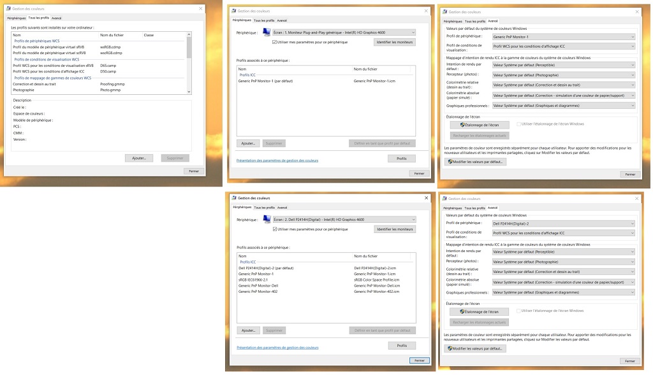The width and height of the screenshot is (653, 375).
Task: Switch to the Avancé tab in the profile list window
Action: (57, 18)
